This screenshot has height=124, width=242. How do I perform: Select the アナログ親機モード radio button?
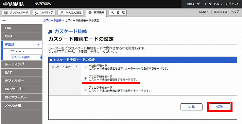tap(85, 78)
